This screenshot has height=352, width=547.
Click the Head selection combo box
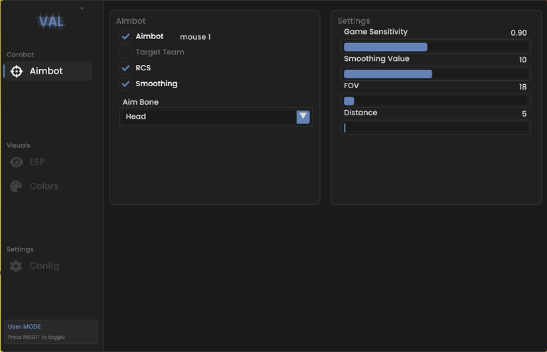click(x=209, y=117)
